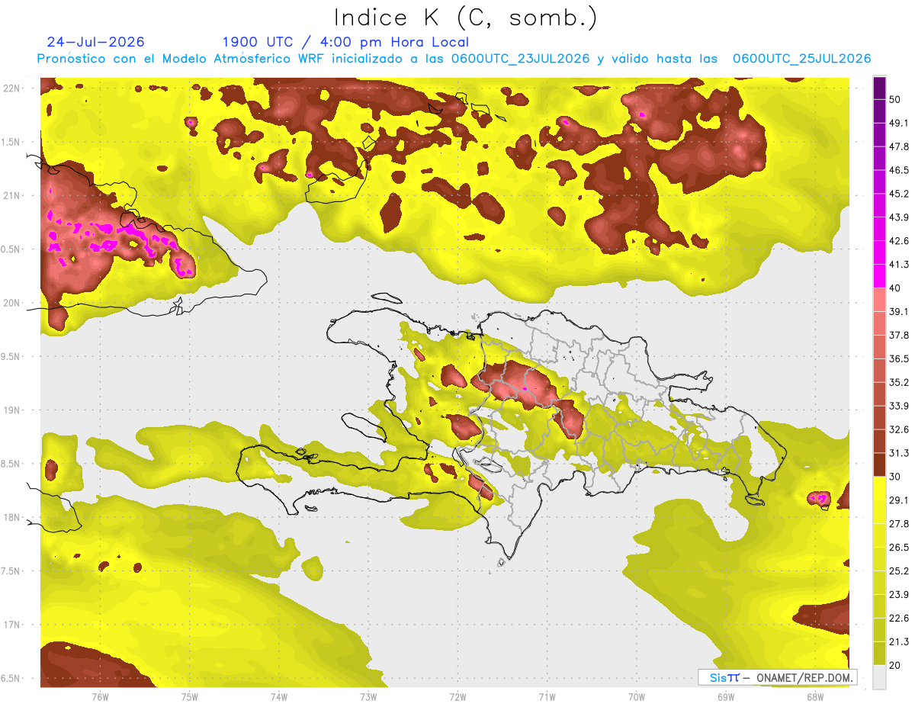This screenshot has height=707, width=915.
Task: Click the "20" color scale label
Action: coord(895,666)
